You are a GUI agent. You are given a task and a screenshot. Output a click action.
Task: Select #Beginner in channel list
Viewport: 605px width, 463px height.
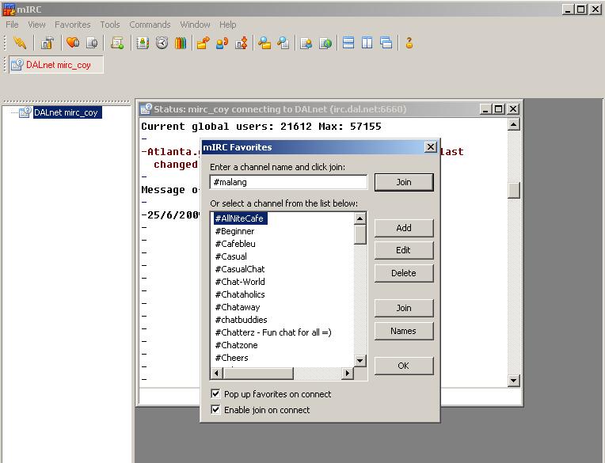tap(234, 231)
